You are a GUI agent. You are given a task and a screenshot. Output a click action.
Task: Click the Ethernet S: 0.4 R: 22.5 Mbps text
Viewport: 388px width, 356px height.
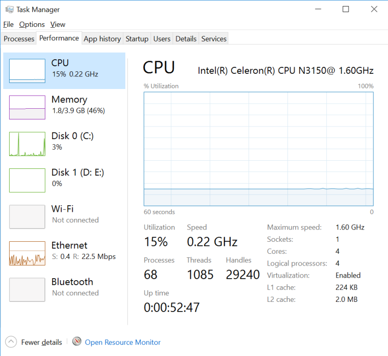coord(84,256)
